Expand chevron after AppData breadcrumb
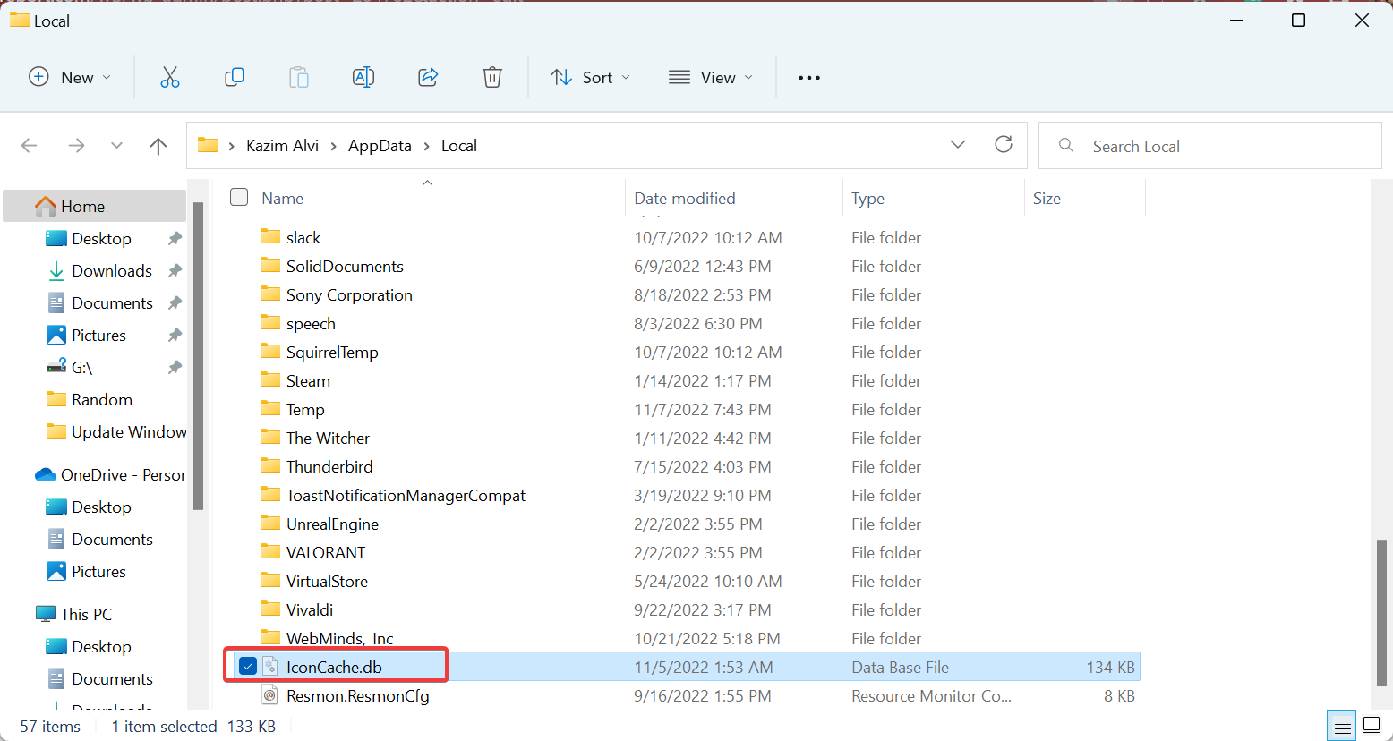The width and height of the screenshot is (1393, 741). [426, 146]
